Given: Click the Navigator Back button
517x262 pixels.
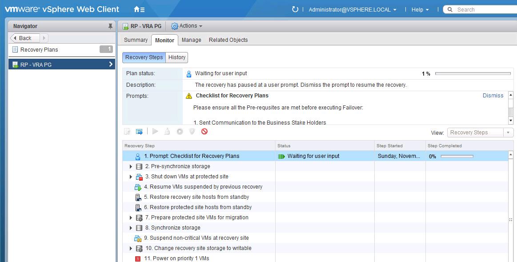Looking at the screenshot, I should (x=25, y=38).
